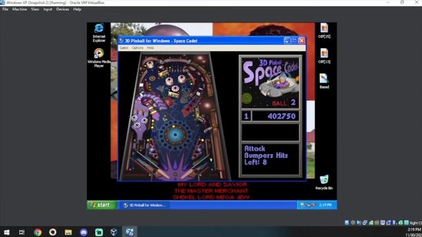Screen dimensions: 422x237
Task: Select the Based file desktop icon
Action: [x=324, y=81]
